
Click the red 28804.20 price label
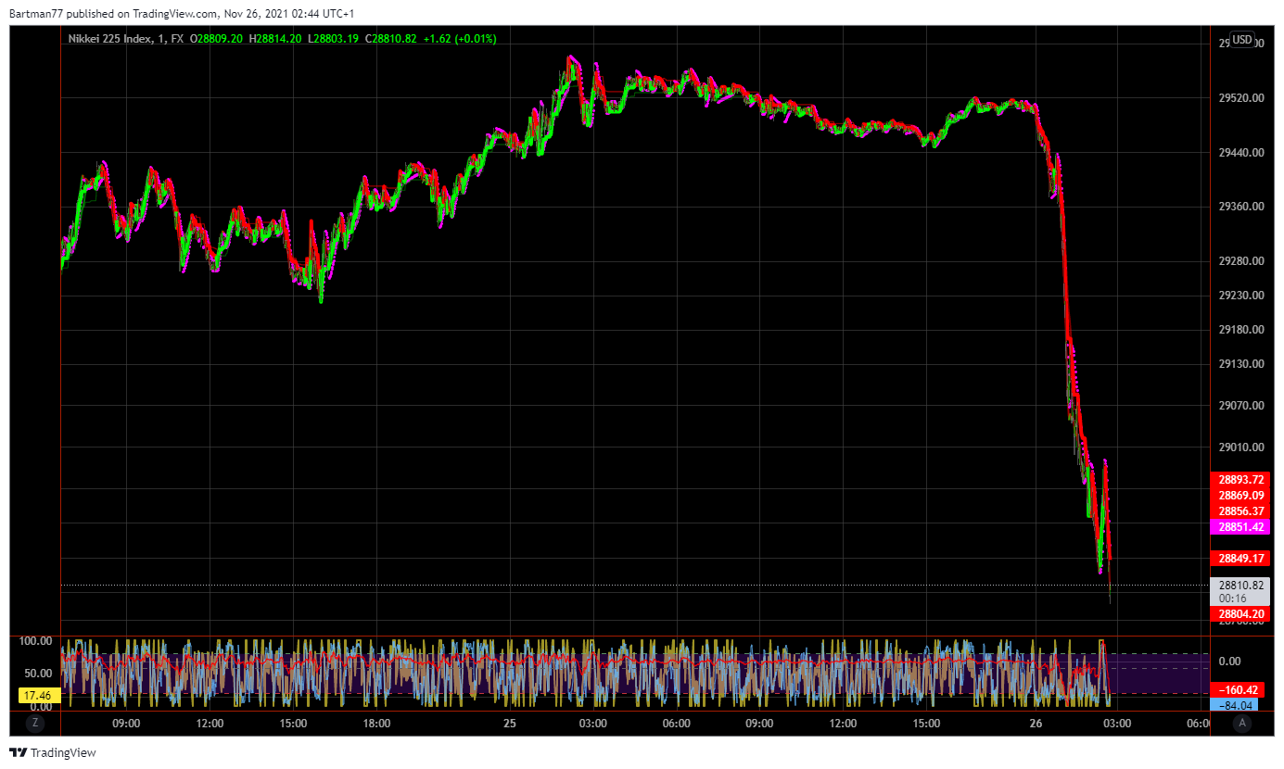click(1240, 613)
